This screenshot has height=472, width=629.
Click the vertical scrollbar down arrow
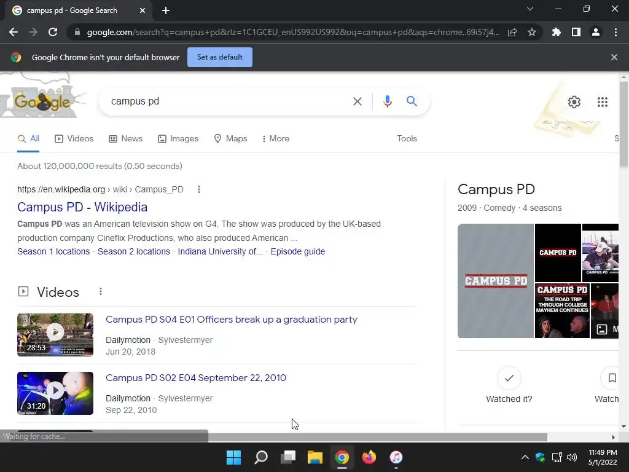pos(623,427)
